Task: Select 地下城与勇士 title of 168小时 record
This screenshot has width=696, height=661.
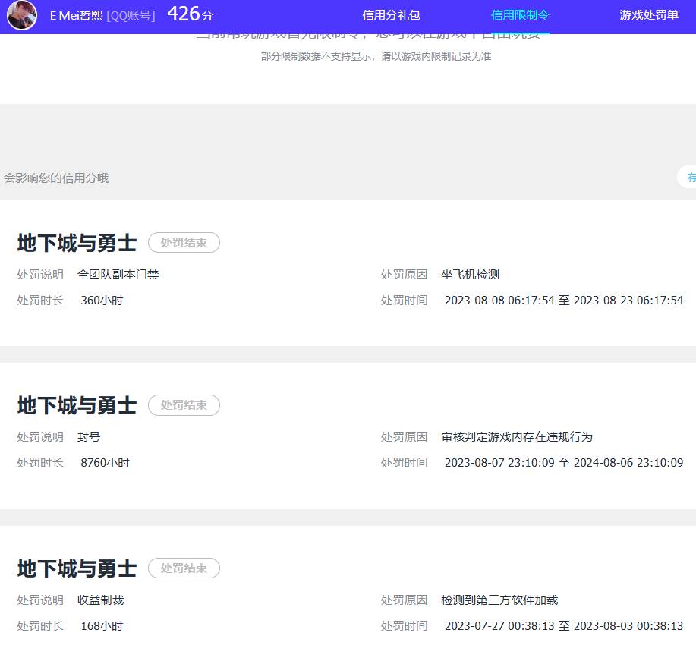Action: pos(77,568)
